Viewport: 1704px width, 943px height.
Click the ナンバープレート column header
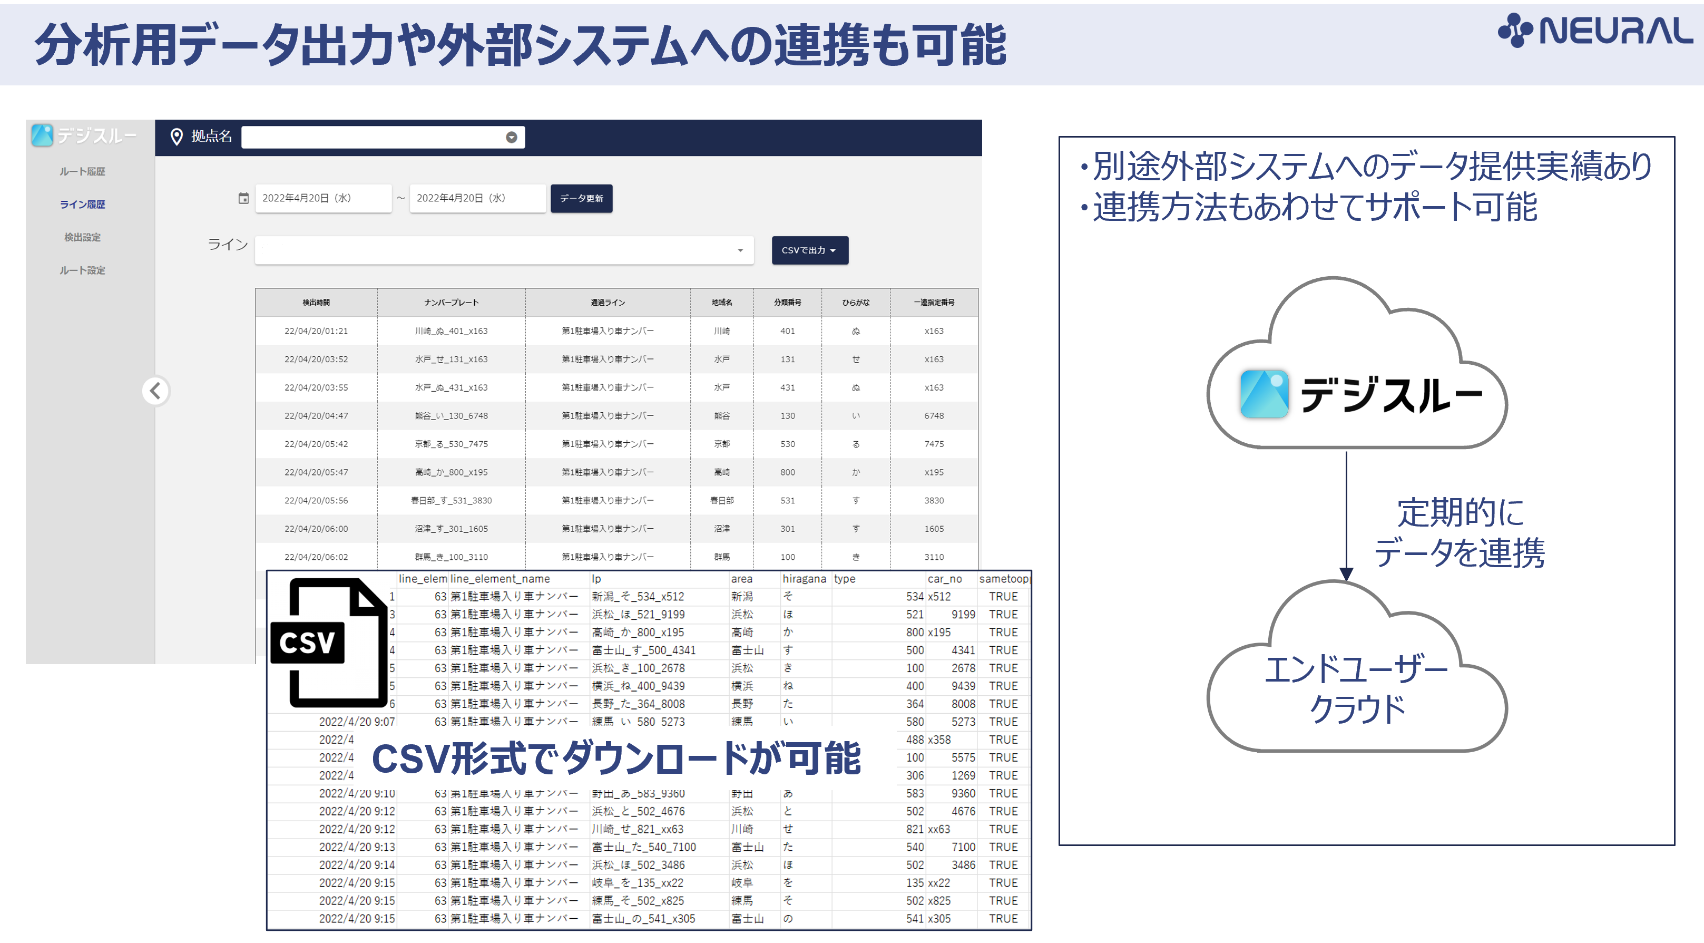(x=451, y=303)
